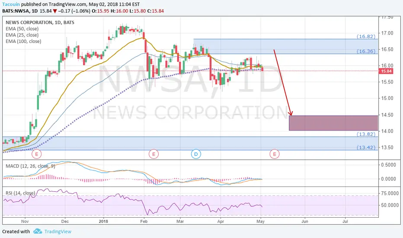The image size is (403, 238).
Task: Click the O:15.95 open value
Action: tap(100, 11)
